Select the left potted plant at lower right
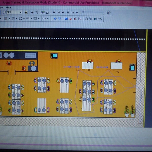Viewport: 152px width, 152px height. point(127,111)
